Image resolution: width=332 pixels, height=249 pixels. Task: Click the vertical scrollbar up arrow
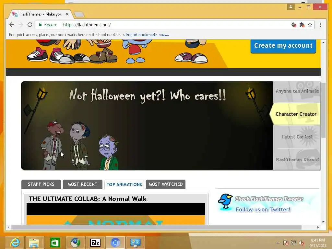(323, 42)
